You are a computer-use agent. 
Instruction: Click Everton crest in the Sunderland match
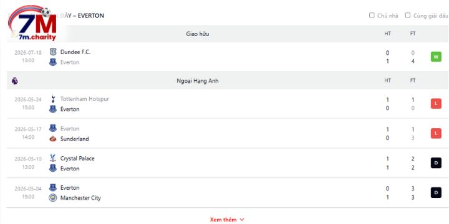coord(53,128)
